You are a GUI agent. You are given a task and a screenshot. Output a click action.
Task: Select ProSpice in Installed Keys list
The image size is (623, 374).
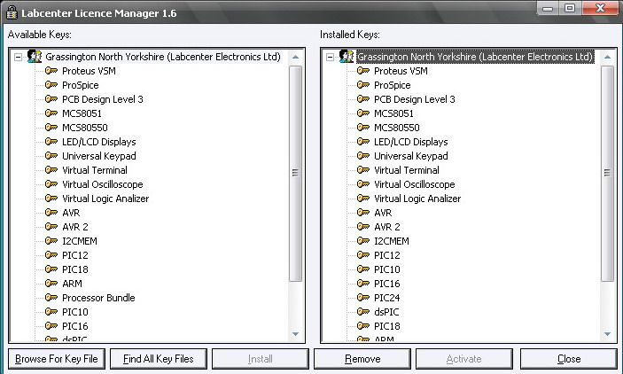pyautogui.click(x=393, y=85)
